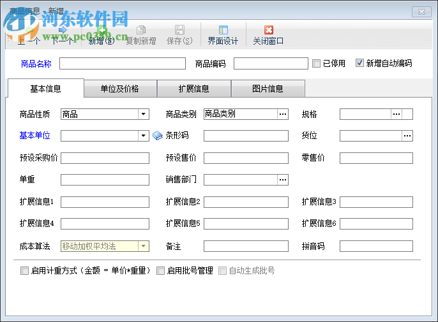Screen dimensions: 438x322
Task: Open 销售部门 ellipsis picker
Action: click(x=283, y=180)
